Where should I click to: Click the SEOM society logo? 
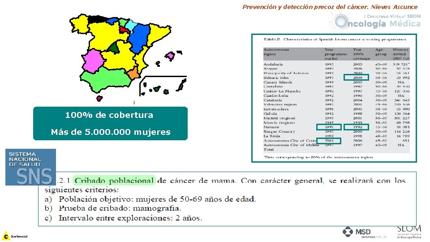tap(409, 232)
